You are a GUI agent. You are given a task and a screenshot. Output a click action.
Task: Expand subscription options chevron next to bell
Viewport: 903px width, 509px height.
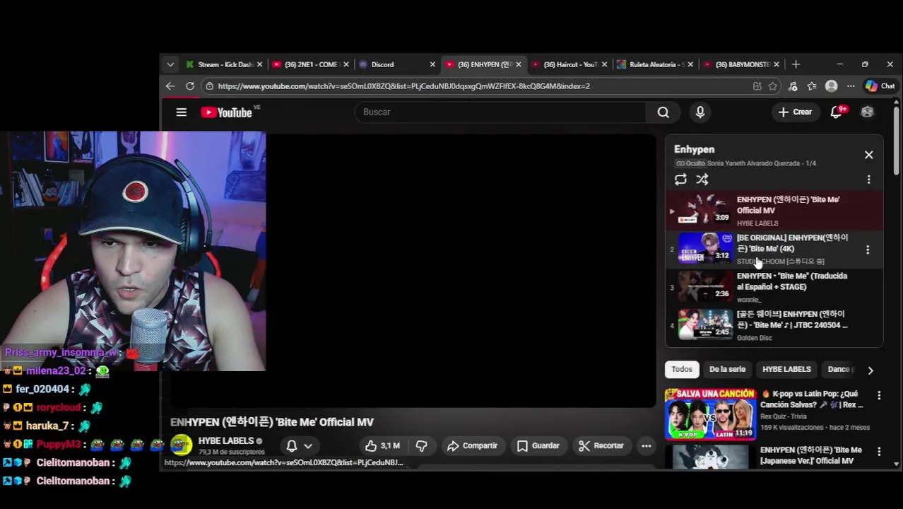coord(308,446)
